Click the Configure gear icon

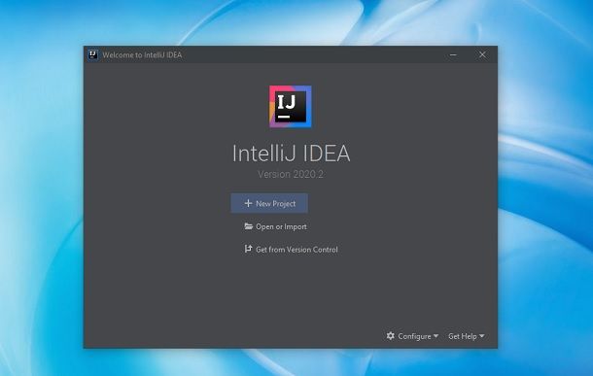pyautogui.click(x=391, y=335)
